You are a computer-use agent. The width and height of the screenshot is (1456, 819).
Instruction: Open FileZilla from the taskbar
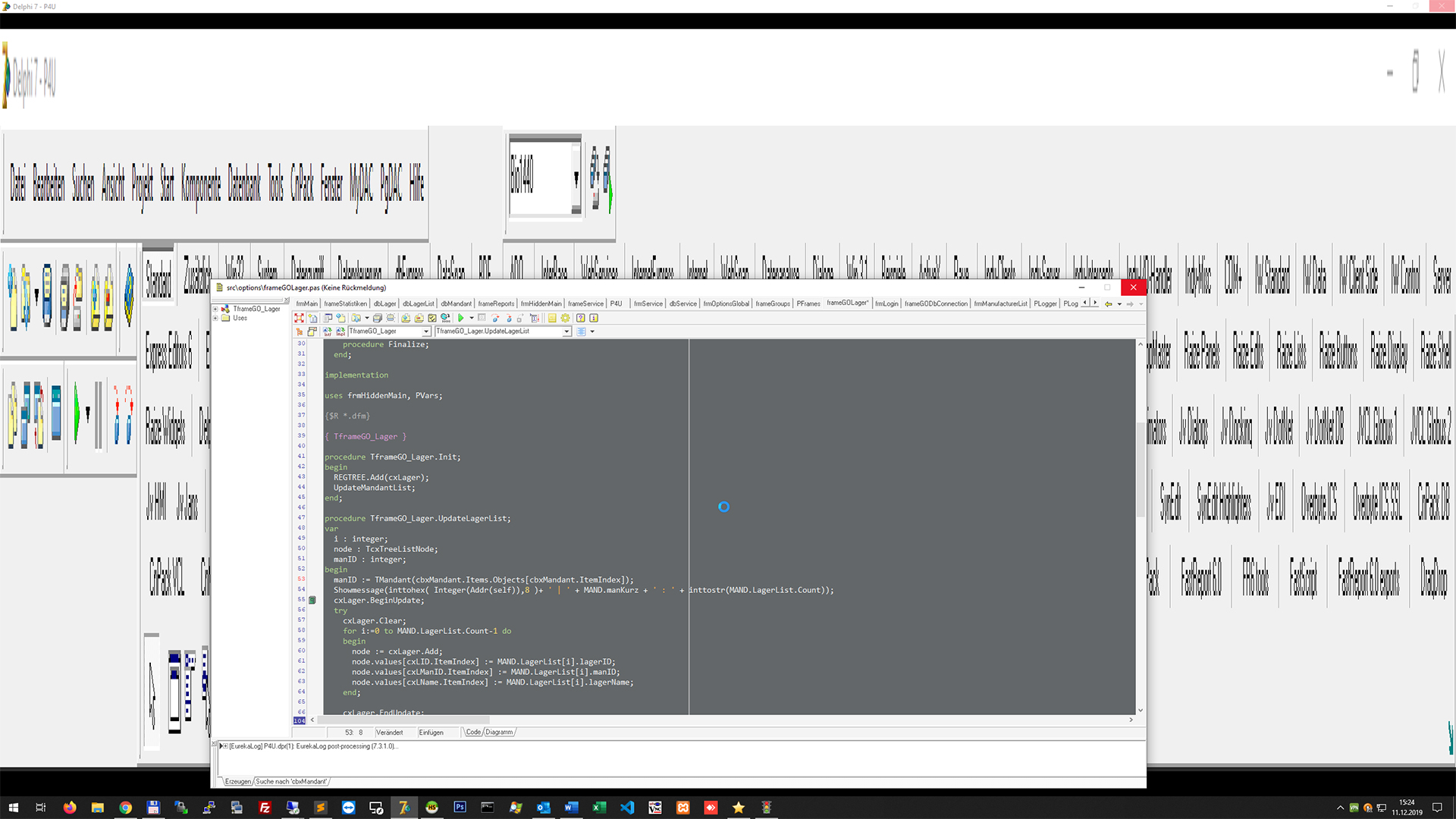pos(265,808)
